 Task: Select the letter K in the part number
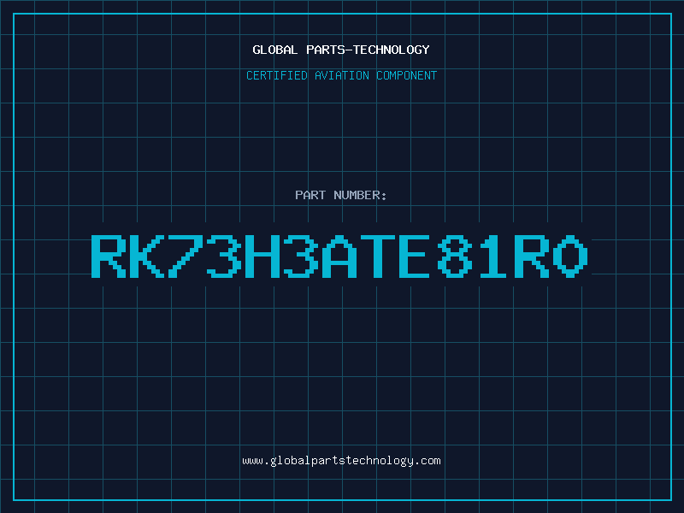pos(146,256)
